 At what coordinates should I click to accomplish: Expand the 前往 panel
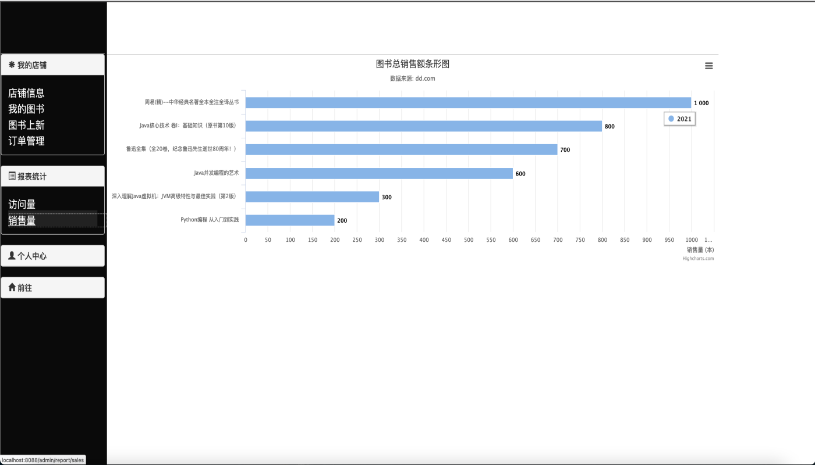(x=53, y=288)
